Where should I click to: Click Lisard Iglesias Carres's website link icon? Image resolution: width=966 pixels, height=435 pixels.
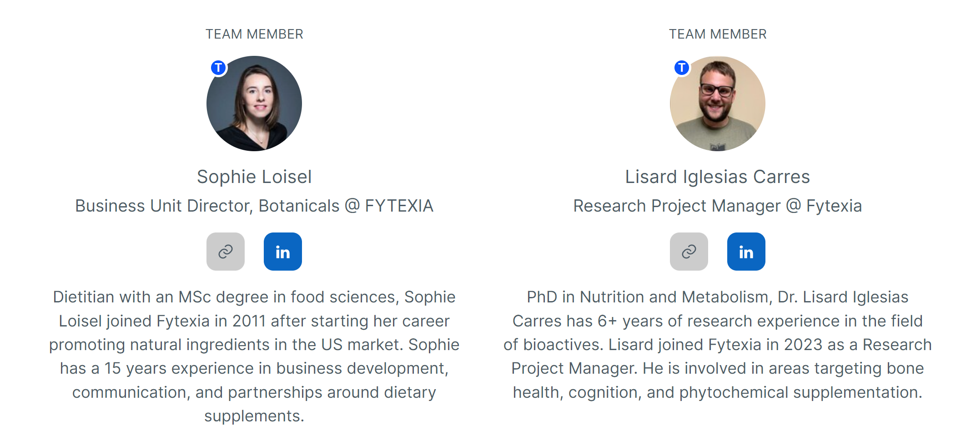point(689,252)
